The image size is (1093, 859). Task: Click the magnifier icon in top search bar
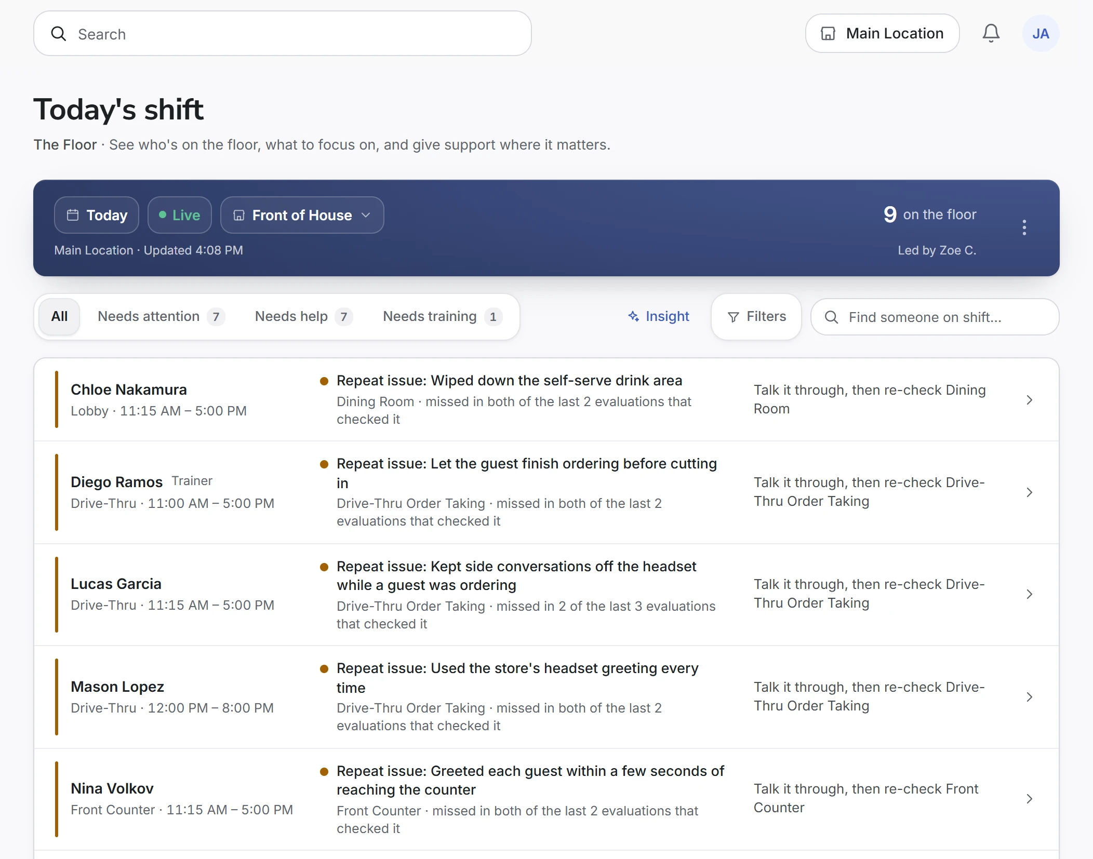tap(59, 34)
